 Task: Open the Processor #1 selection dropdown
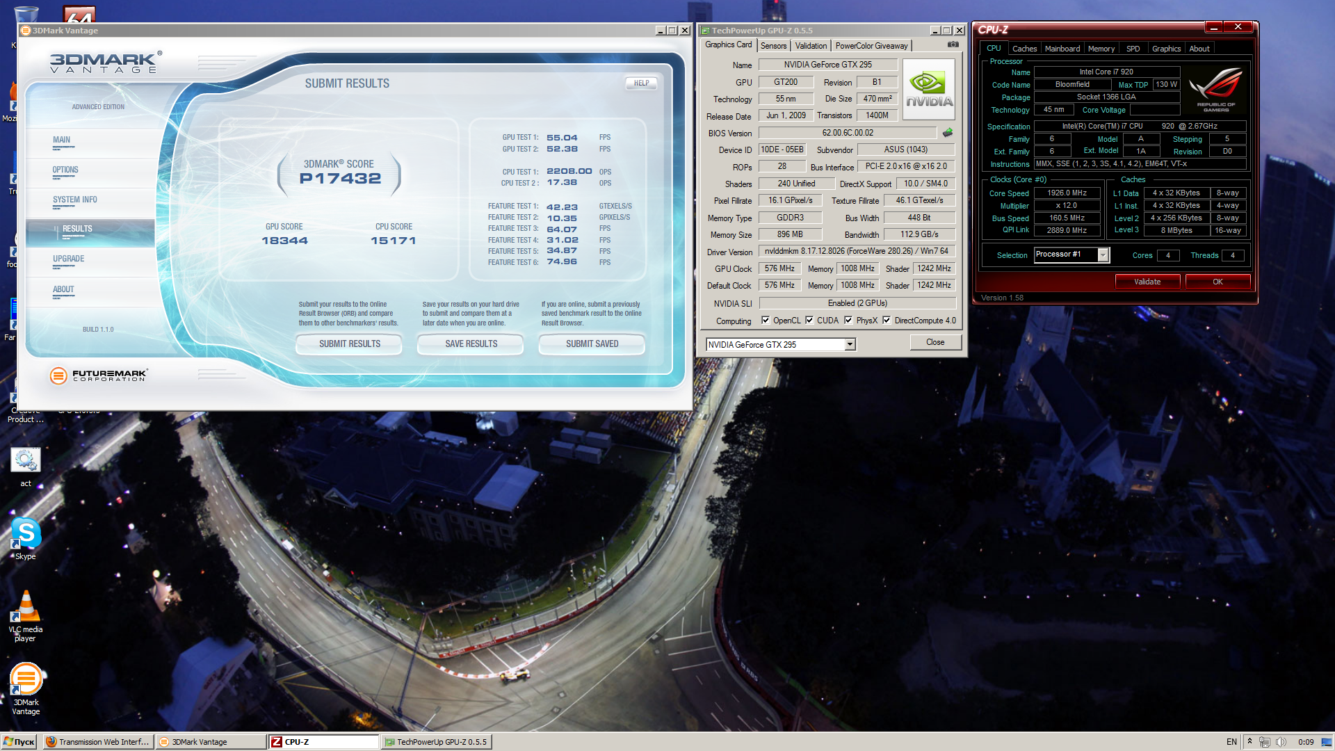pyautogui.click(x=1103, y=255)
